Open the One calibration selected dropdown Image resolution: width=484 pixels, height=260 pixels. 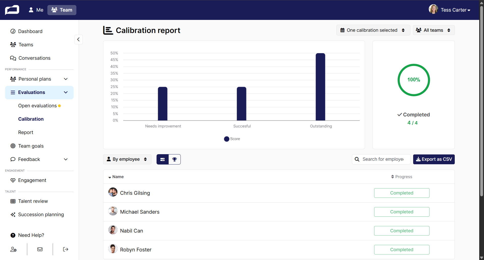click(x=373, y=30)
